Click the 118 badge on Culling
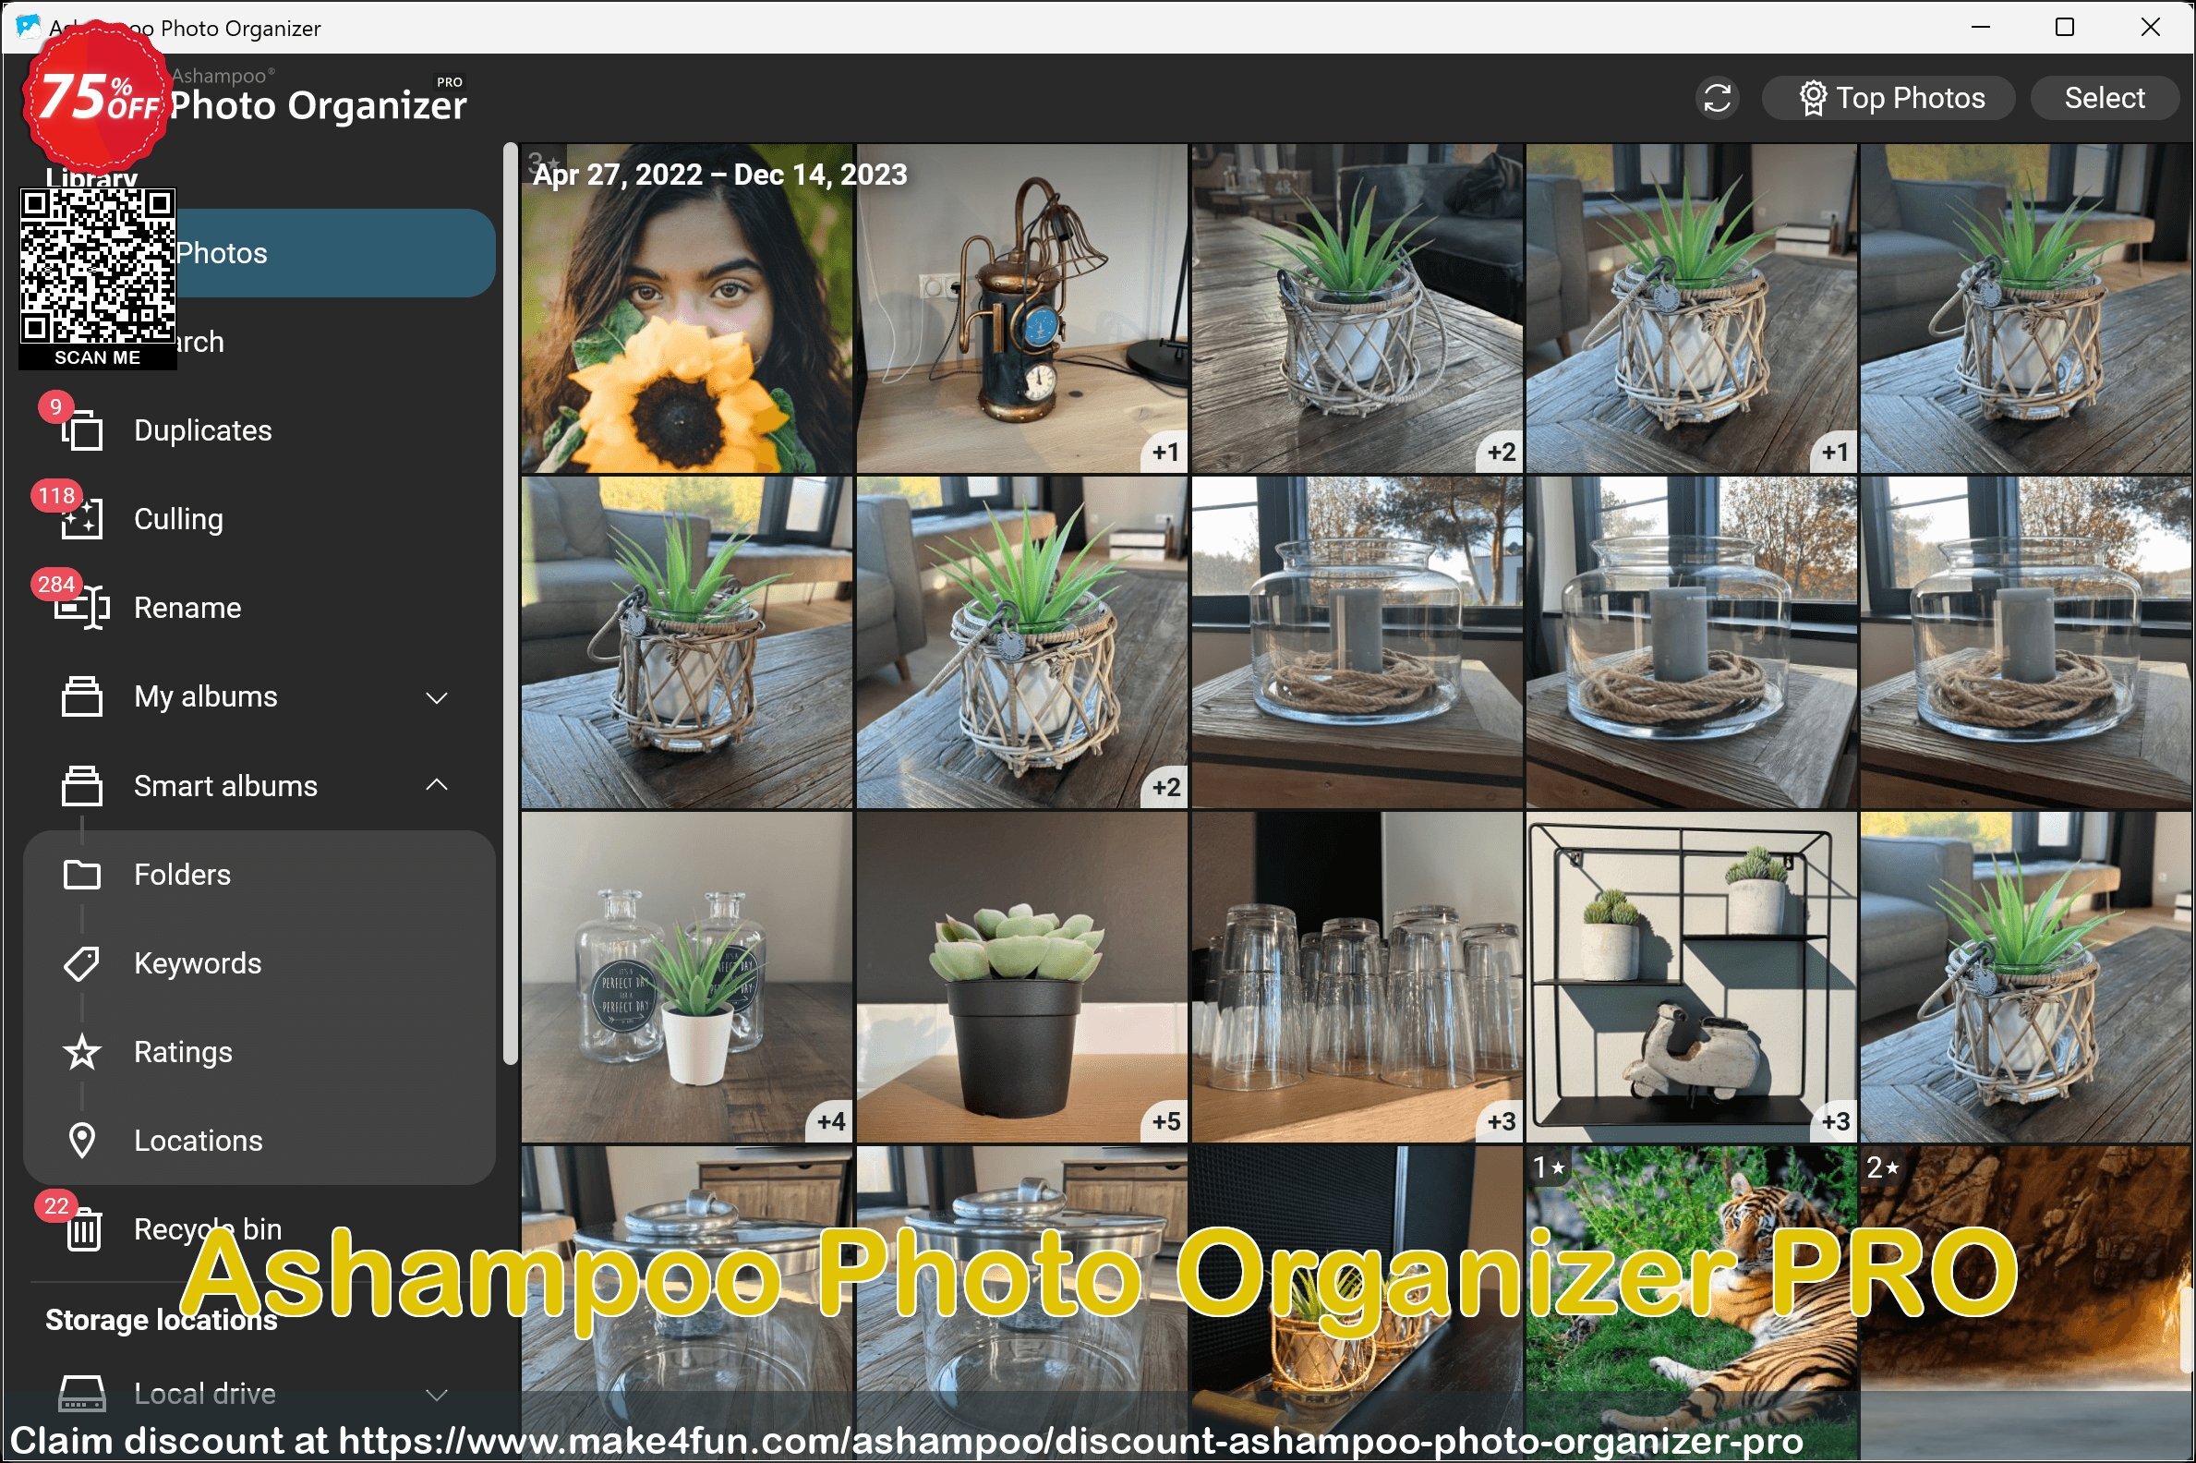Screen dimensions: 2196x1463 56,495
